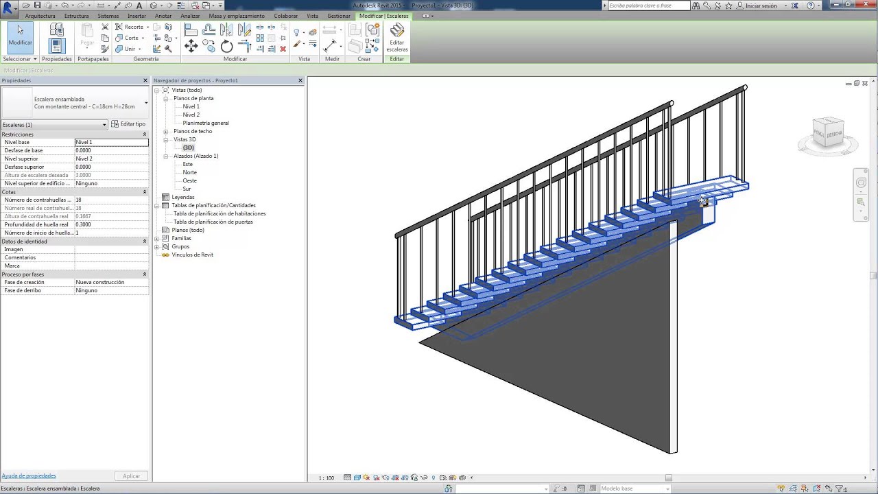The image size is (878, 494).
Task: Select the Align tool in Modificar panel
Action: [x=191, y=30]
